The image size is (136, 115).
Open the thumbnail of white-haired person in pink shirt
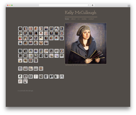click(20, 38)
